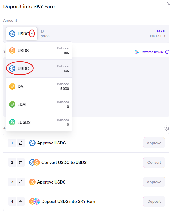Click the Sky logo icon near Powered by Sky
The image size is (172, 214).
[x=137, y=52]
